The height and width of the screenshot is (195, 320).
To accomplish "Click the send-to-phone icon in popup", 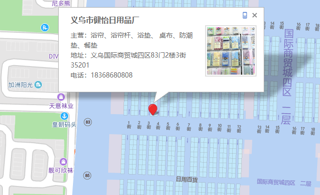I will tap(245, 15).
